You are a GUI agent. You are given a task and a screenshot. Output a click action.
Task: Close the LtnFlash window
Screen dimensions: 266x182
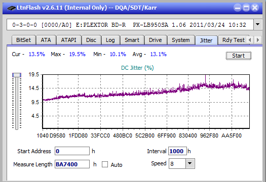coord(255,8)
